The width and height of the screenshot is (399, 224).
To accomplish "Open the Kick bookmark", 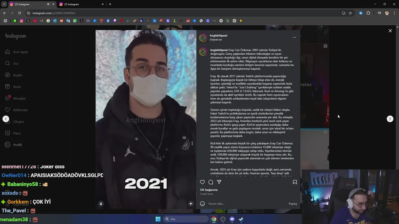I will point(15,21).
